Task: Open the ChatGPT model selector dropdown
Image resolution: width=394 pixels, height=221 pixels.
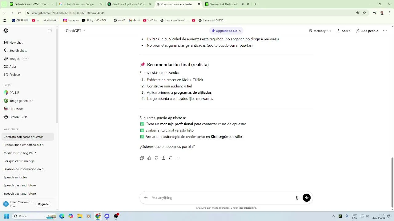Action: [x=75, y=31]
